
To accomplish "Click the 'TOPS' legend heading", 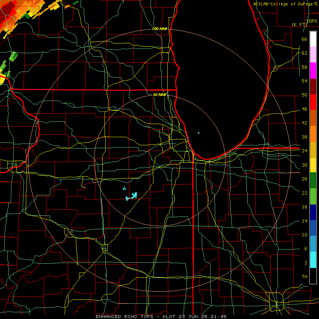I will (x=312, y=21).
